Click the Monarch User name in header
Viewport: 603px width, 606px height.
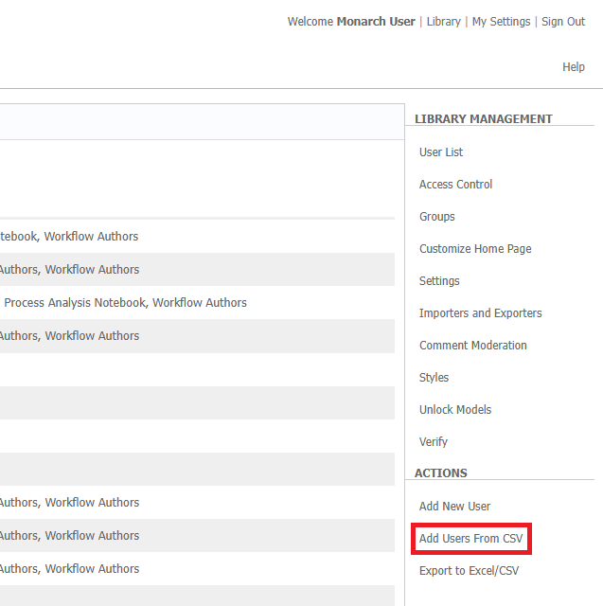[x=376, y=22]
